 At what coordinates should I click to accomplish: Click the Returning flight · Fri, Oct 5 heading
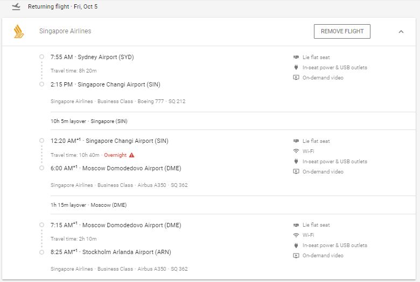(62, 6)
